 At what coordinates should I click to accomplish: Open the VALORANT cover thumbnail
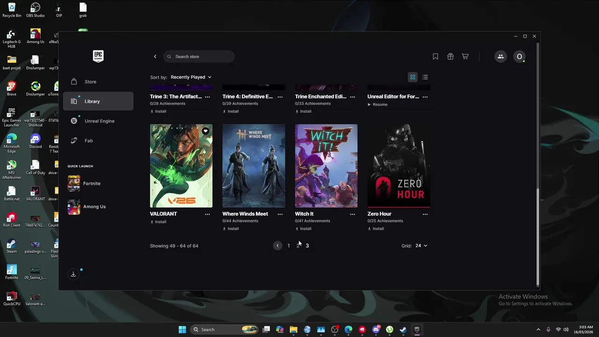[x=181, y=166]
